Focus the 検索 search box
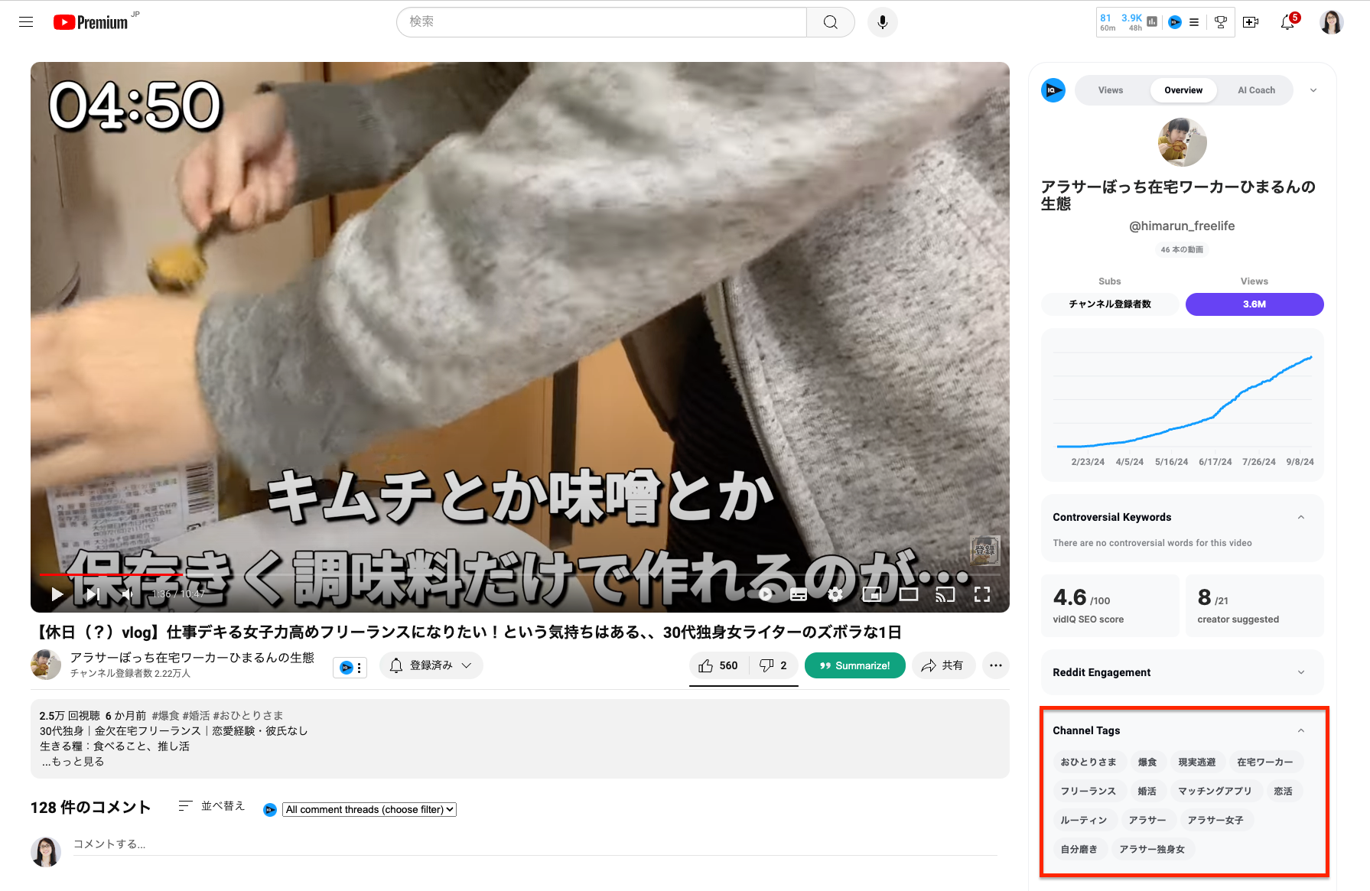 (601, 22)
